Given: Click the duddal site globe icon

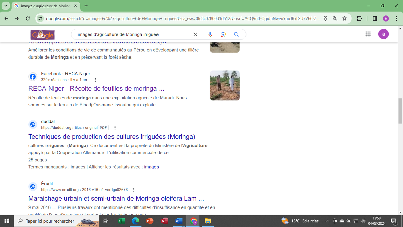Looking at the screenshot, I should pyautogui.click(x=33, y=124).
